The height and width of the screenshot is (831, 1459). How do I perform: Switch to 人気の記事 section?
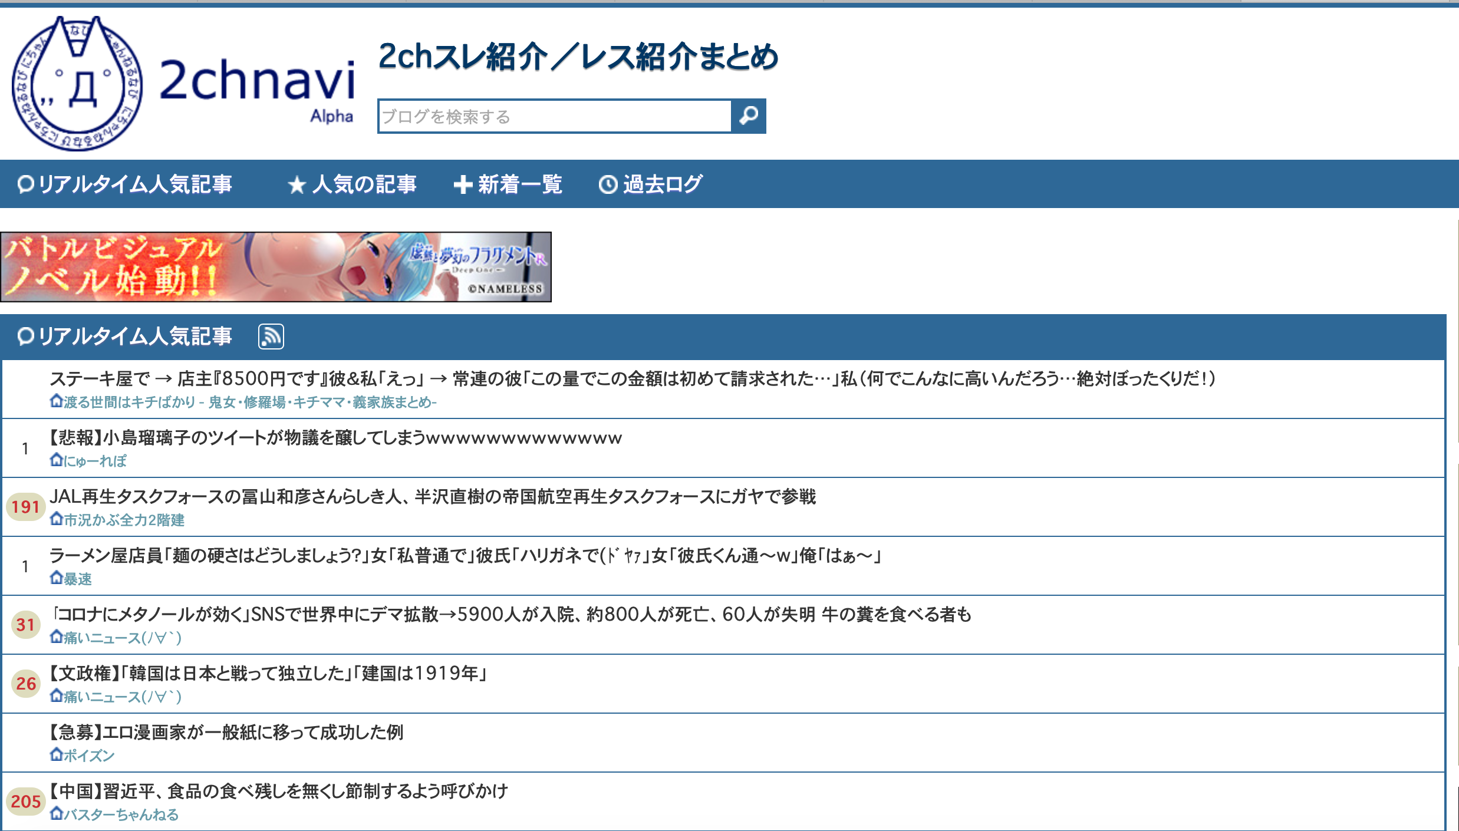coord(364,184)
